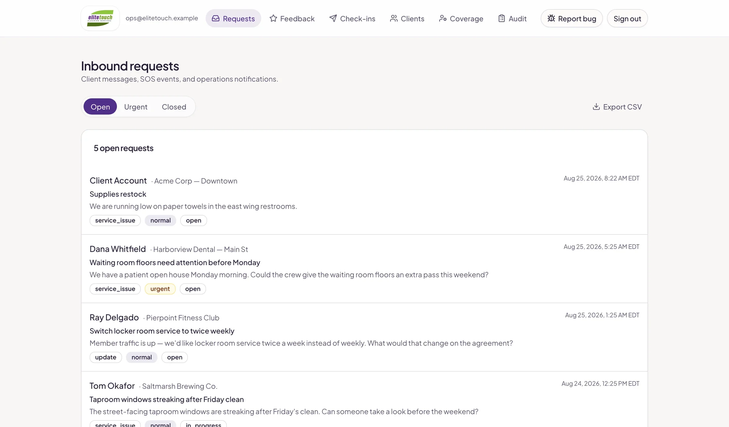Image resolution: width=729 pixels, height=427 pixels.
Task: Open the Feedback page
Action: pyautogui.click(x=292, y=19)
